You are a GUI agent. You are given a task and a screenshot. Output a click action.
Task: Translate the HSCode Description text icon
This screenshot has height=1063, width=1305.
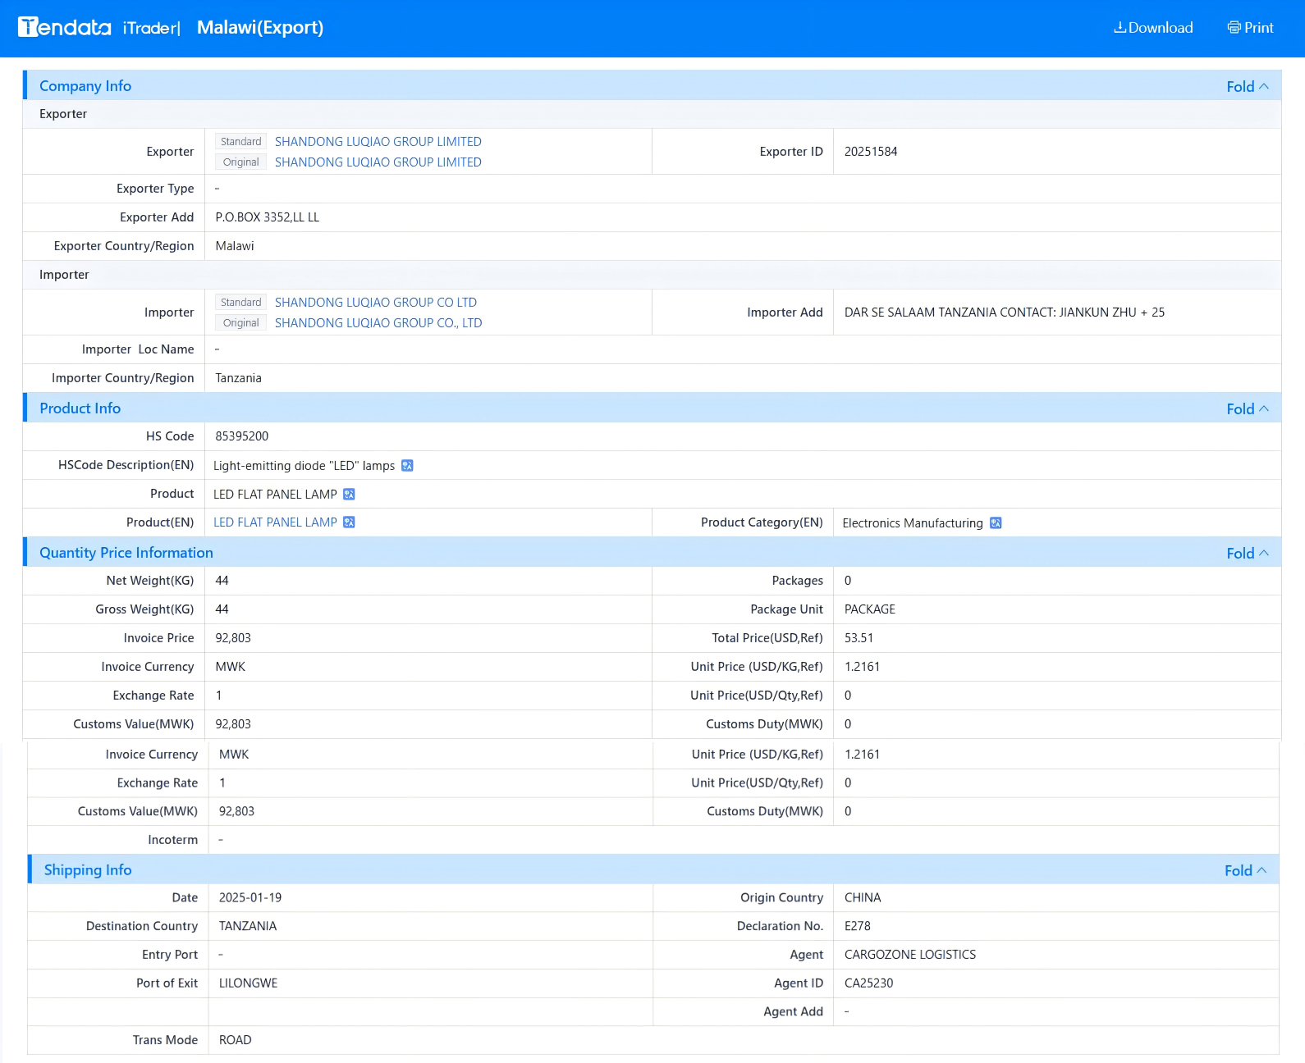[x=407, y=466]
